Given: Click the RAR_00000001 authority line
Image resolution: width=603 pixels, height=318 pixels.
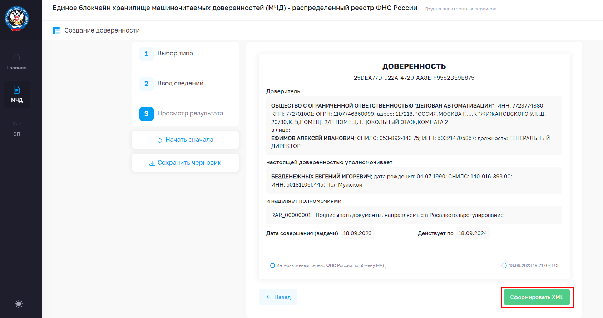Looking at the screenshot, I should (x=414, y=215).
